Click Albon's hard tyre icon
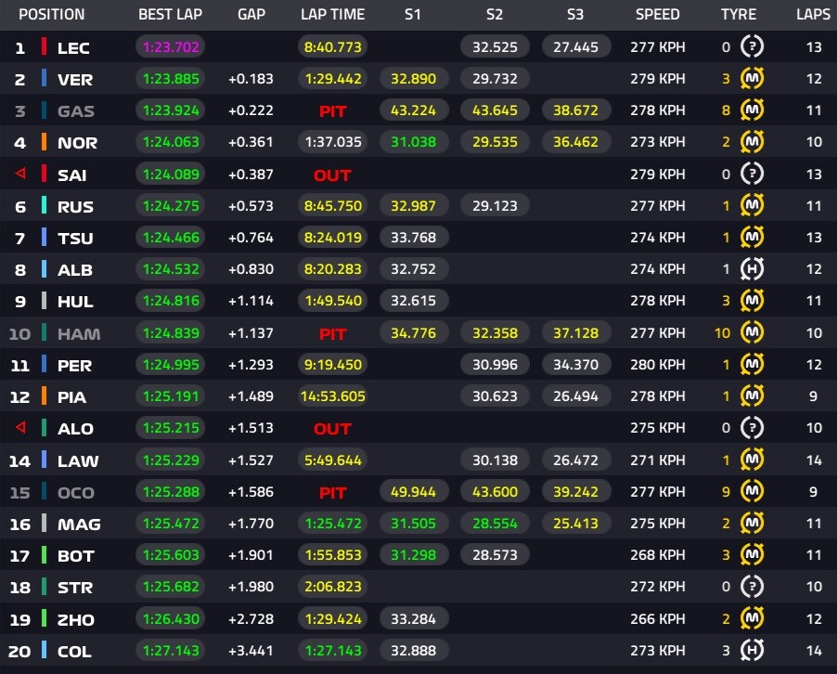 [752, 269]
